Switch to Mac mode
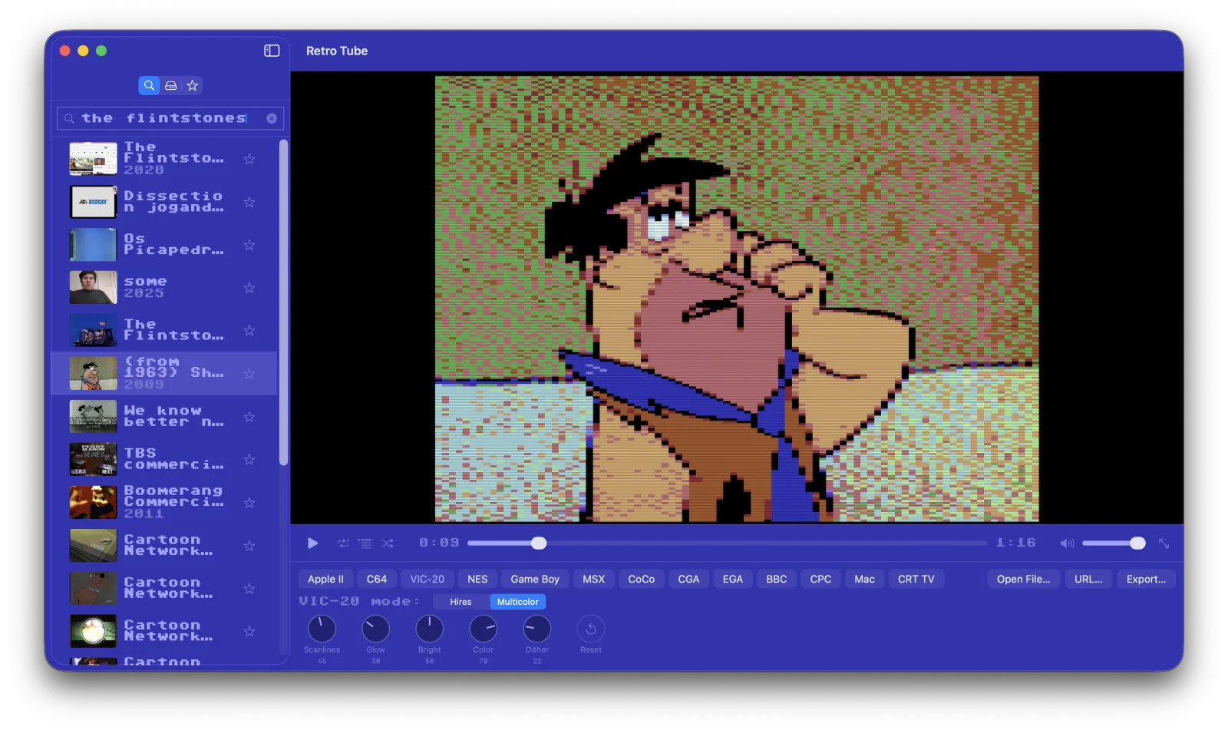Viewport: 1228px width, 730px height. (x=864, y=579)
